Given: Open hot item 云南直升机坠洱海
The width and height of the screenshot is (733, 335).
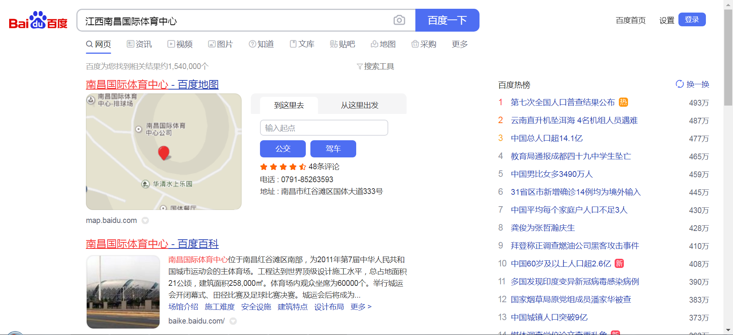Looking at the screenshot, I should coord(574,120).
